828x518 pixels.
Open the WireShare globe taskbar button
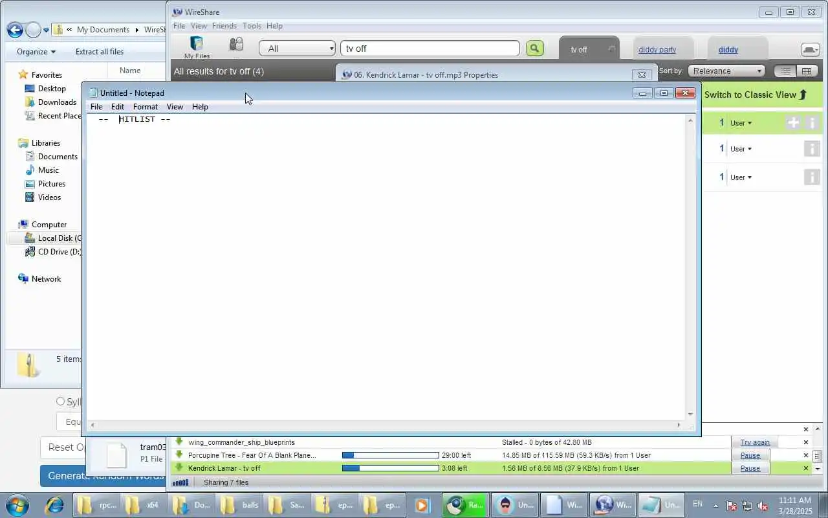point(613,505)
